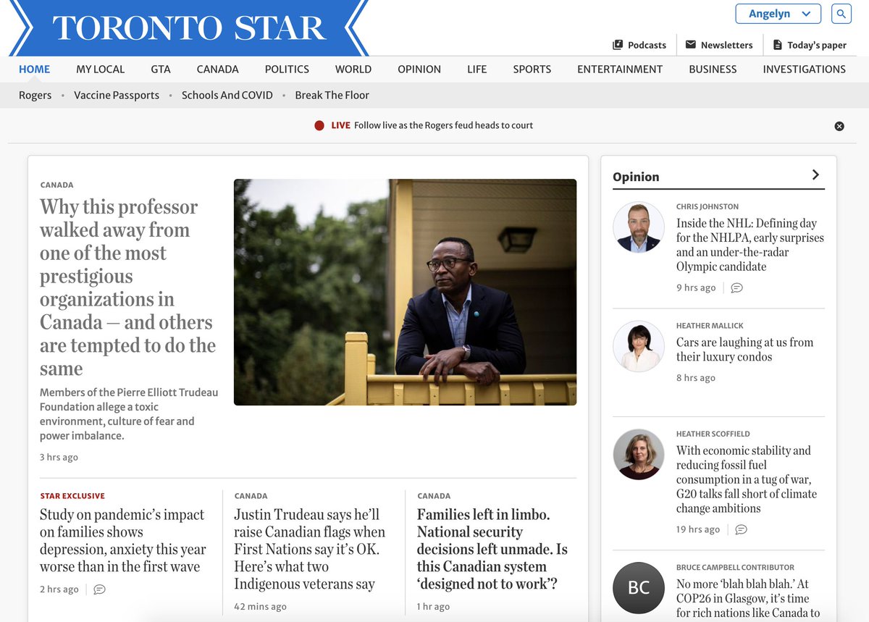The image size is (869, 622).
Task: Open pandemic's impact on families study
Action: point(123,541)
